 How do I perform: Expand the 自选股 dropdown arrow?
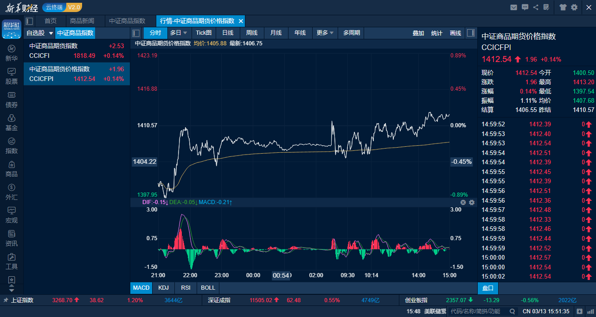[x=51, y=33]
